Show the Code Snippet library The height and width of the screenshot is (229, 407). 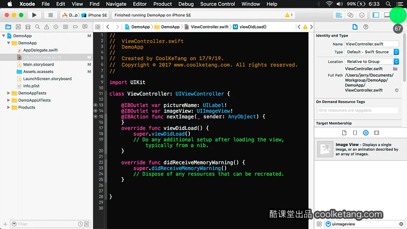pos(355,133)
